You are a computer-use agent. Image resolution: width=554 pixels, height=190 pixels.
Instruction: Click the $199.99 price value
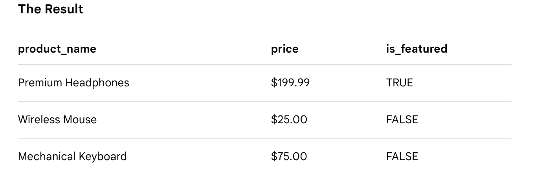pos(290,83)
